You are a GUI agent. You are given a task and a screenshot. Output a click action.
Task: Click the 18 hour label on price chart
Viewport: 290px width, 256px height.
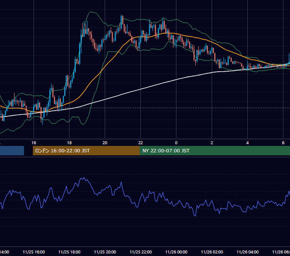click(x=69, y=143)
